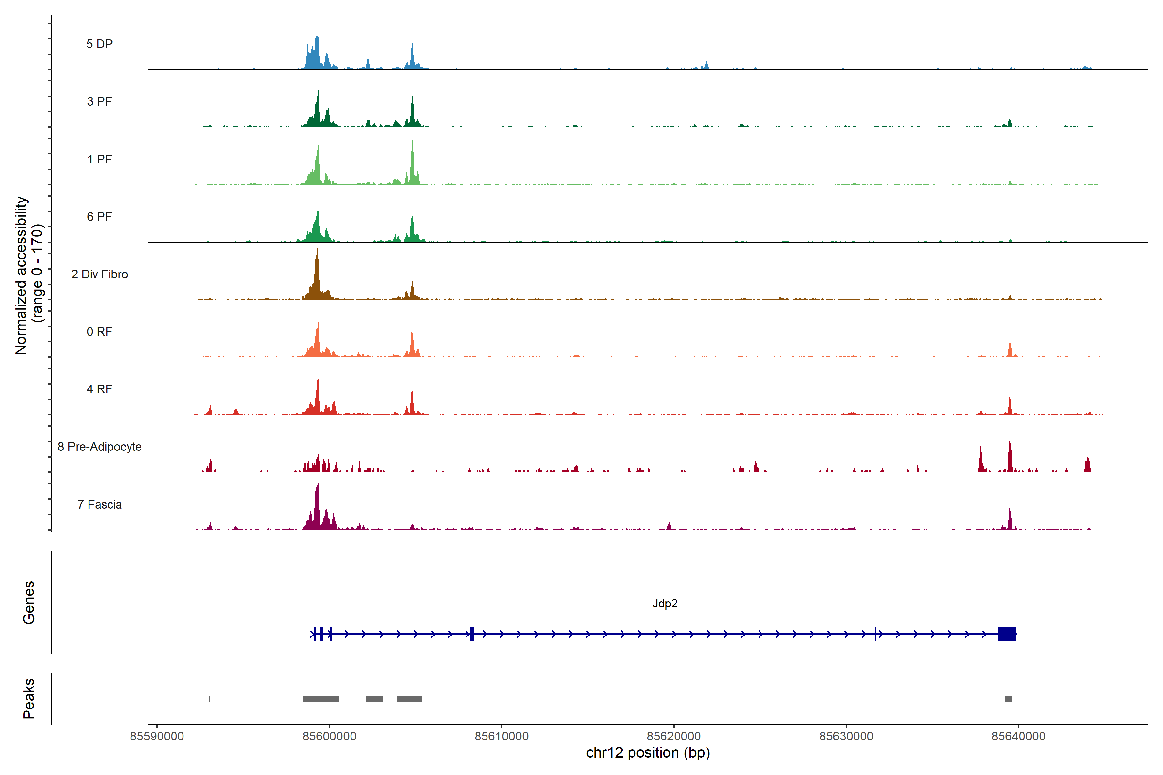Image resolution: width=1163 pixels, height=775 pixels.
Task: Select the 2 Div Fibro track label
Action: pyautogui.click(x=100, y=274)
